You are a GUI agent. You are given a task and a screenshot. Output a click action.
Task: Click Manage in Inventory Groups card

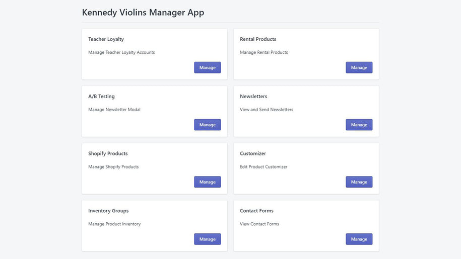pos(207,239)
